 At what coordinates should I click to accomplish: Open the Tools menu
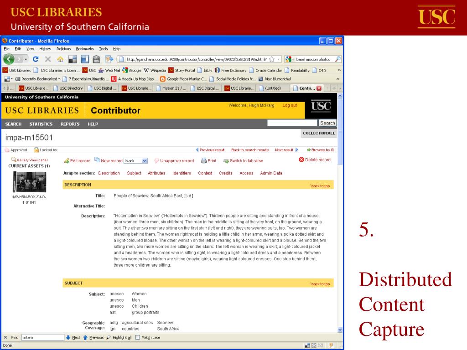pyautogui.click(x=104, y=49)
